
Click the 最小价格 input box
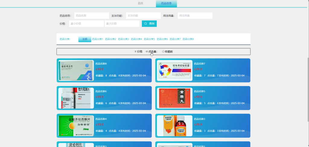[87, 24]
